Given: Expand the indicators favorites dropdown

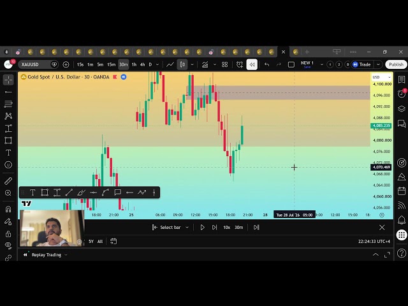Looking at the screenshot, I should coord(215,64).
